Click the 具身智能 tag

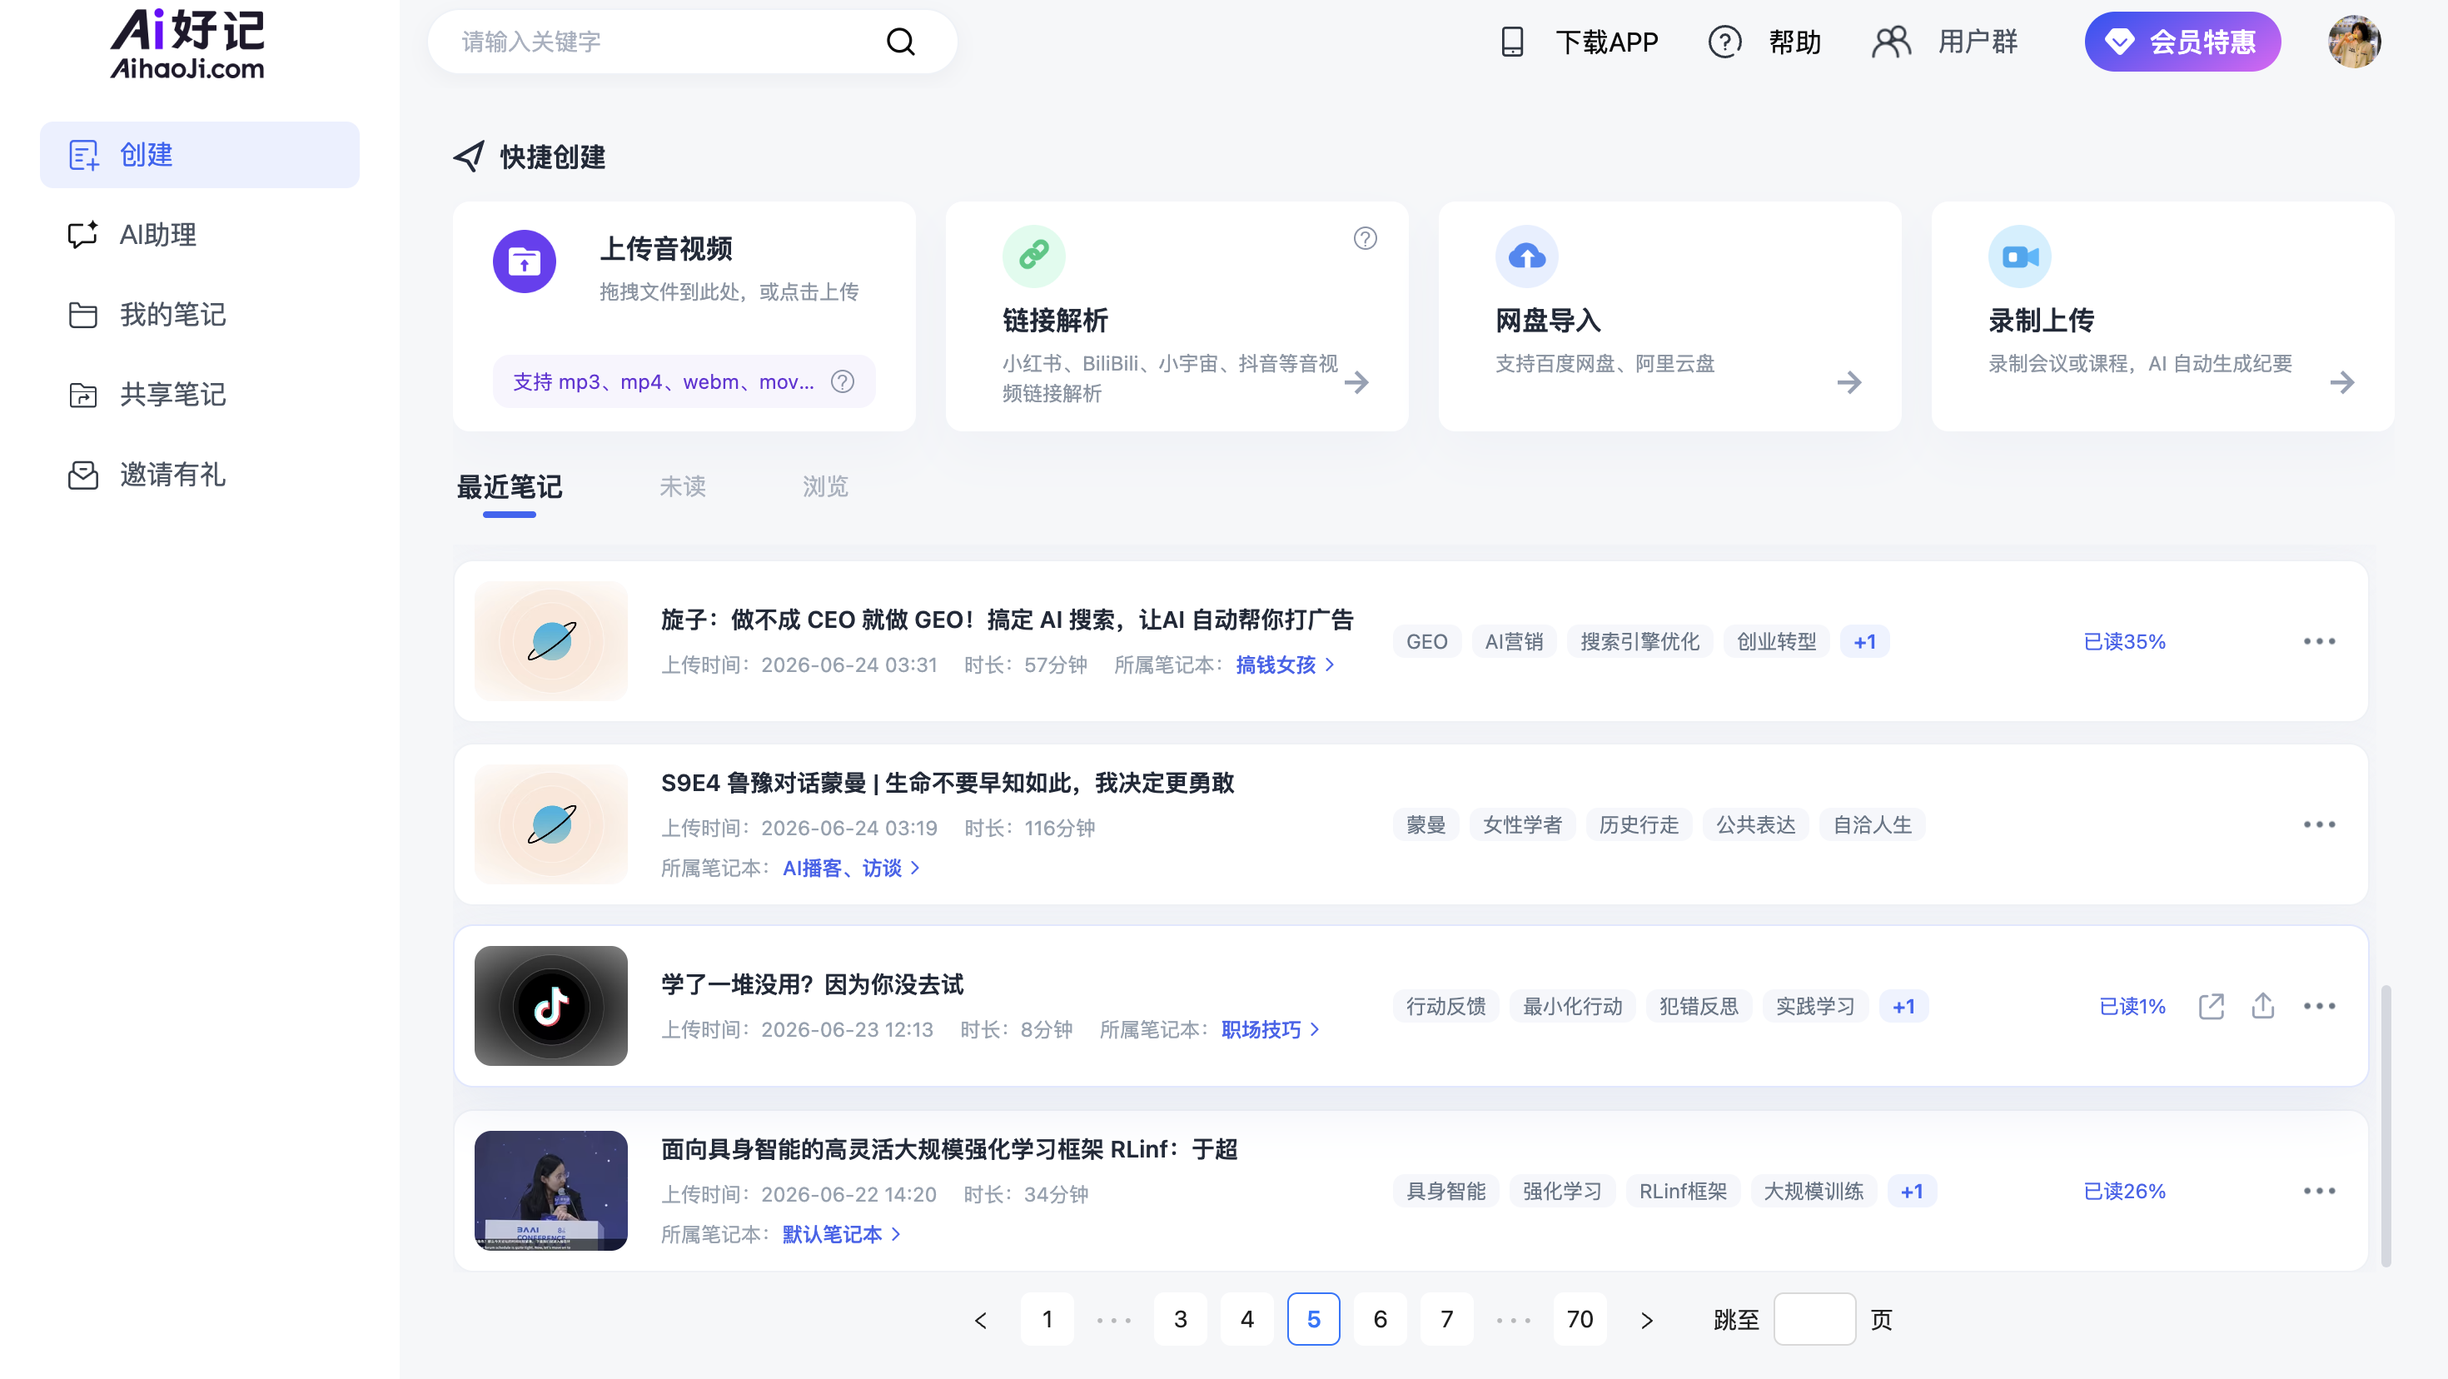tap(1445, 1192)
